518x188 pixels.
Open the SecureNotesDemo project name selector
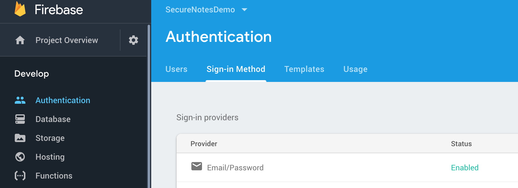(x=200, y=10)
